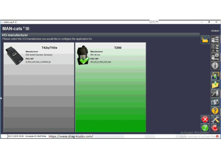The image size is (221, 159).
Task: Maximize the MAN-cats III window
Action: click(209, 22)
